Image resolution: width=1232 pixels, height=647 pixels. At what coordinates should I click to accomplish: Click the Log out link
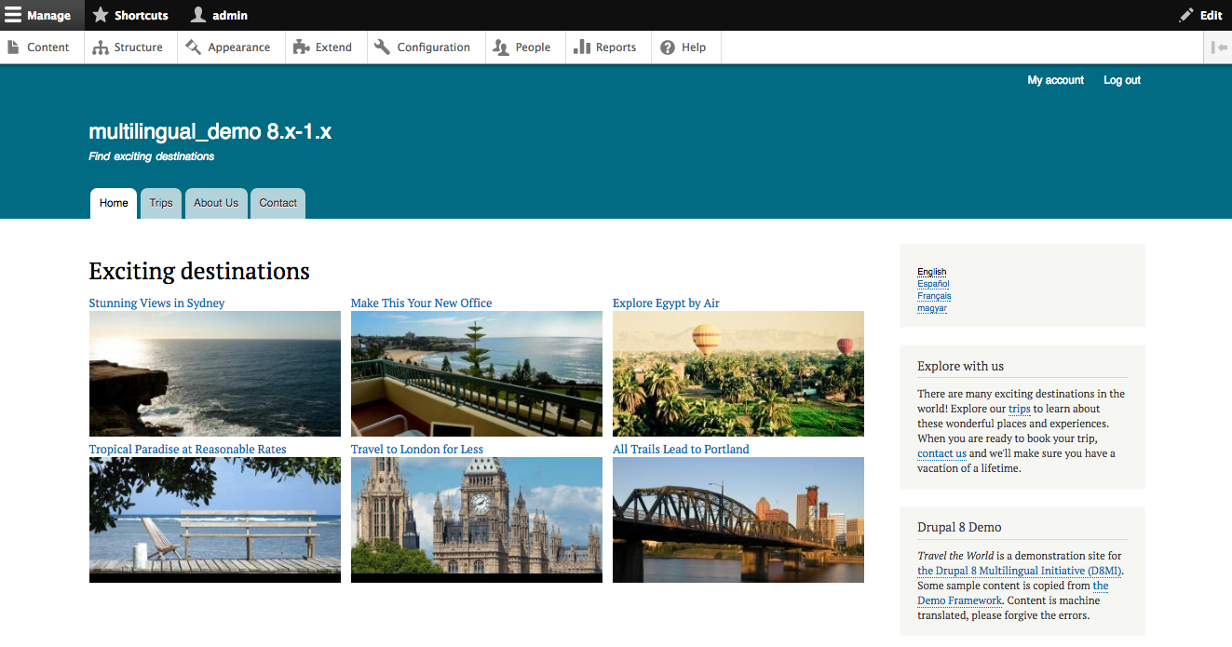point(1122,80)
